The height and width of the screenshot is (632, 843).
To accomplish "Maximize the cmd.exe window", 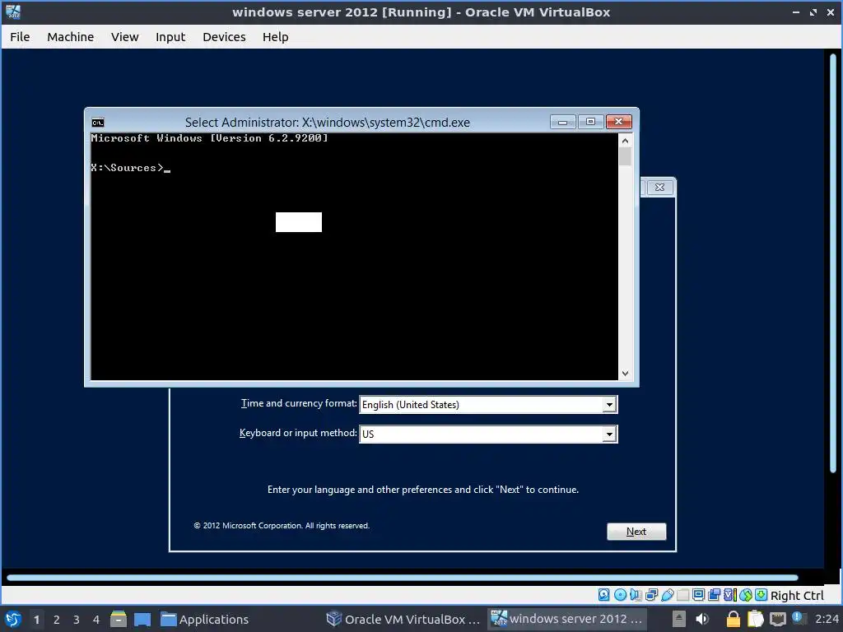I will (x=590, y=122).
